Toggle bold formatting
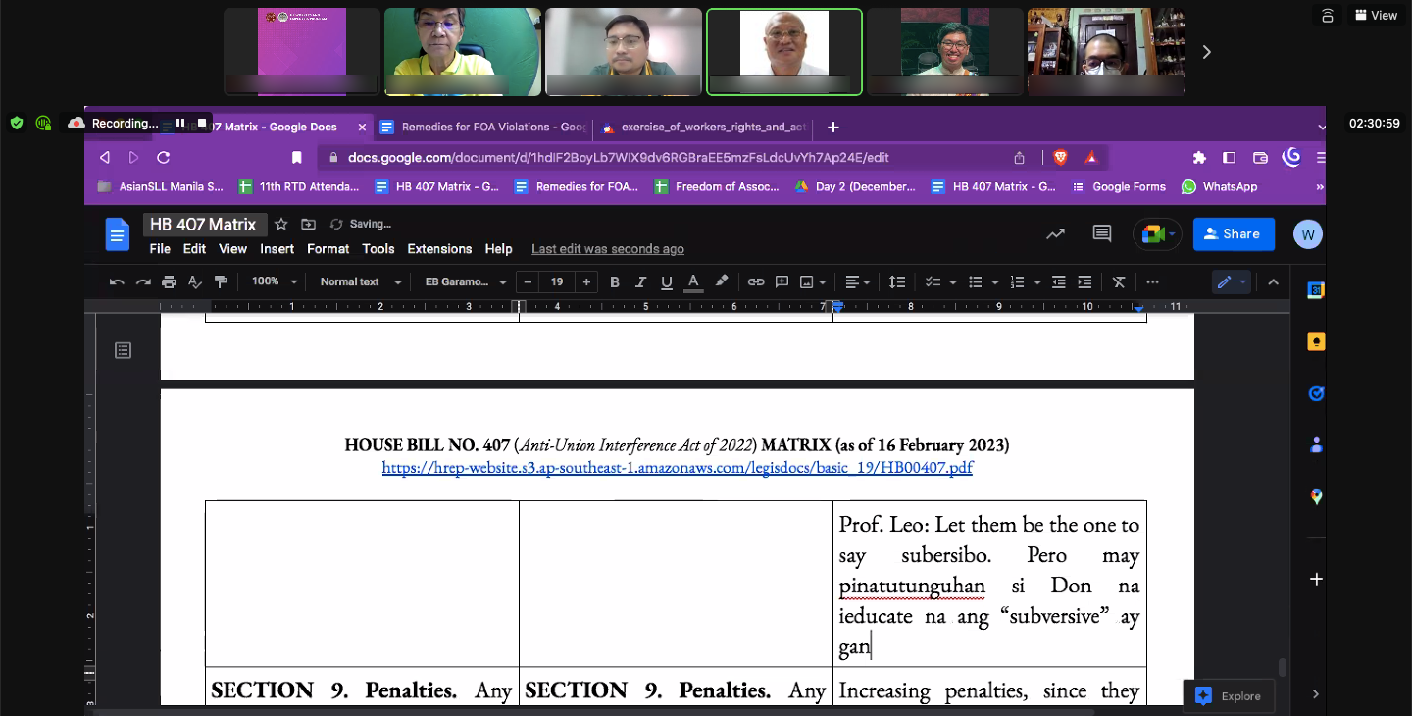Viewport: 1412px width, 716px height. [615, 282]
